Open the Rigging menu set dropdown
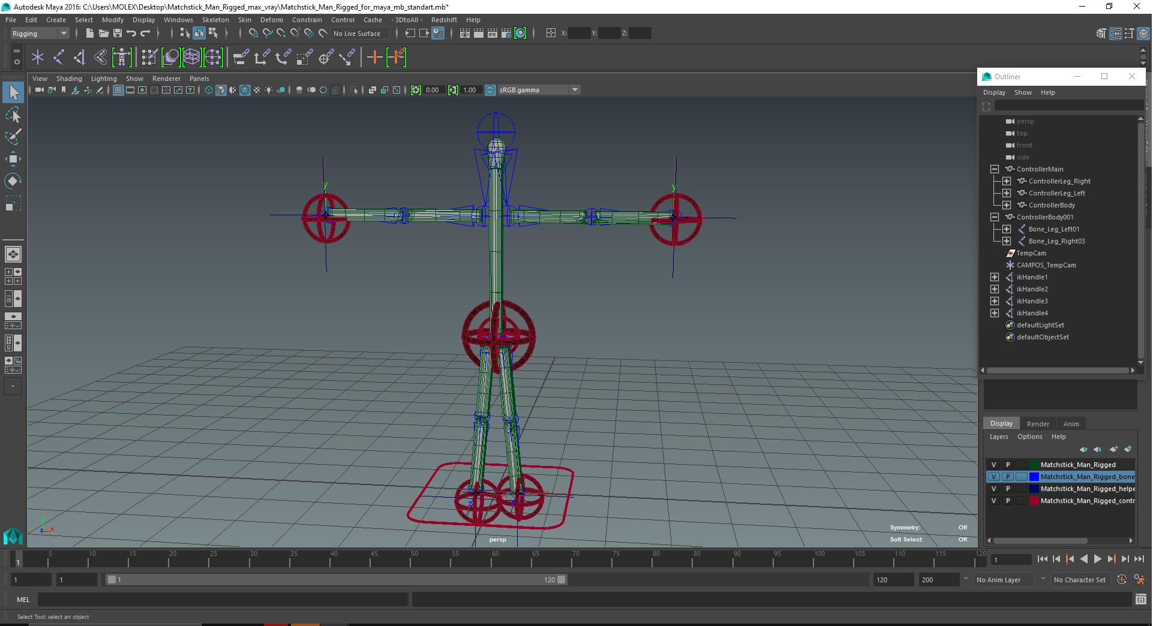The height and width of the screenshot is (626, 1153). tap(39, 34)
